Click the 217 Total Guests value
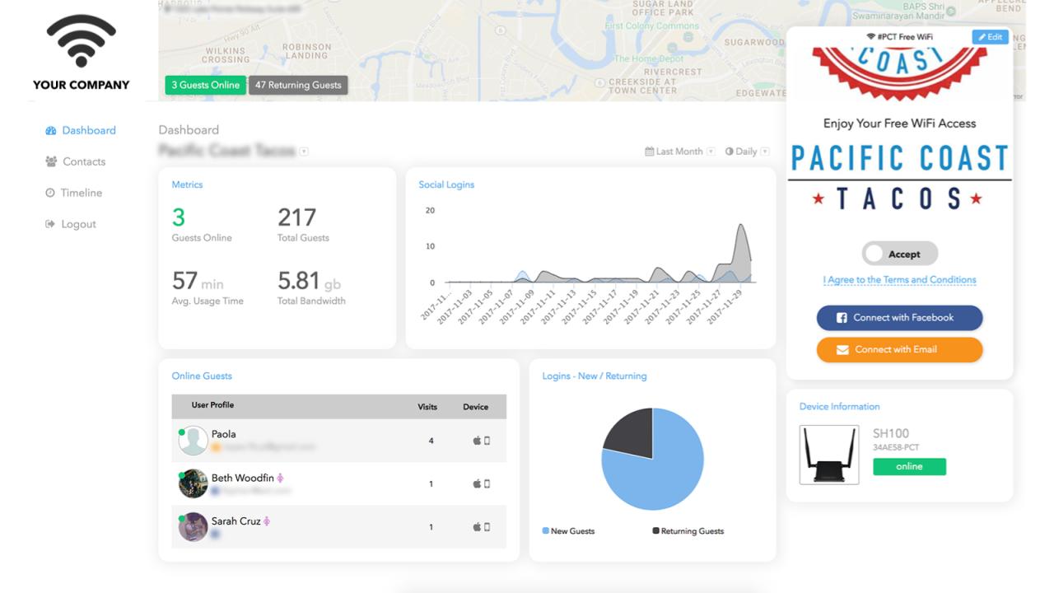The width and height of the screenshot is (1054, 593). coord(296,217)
